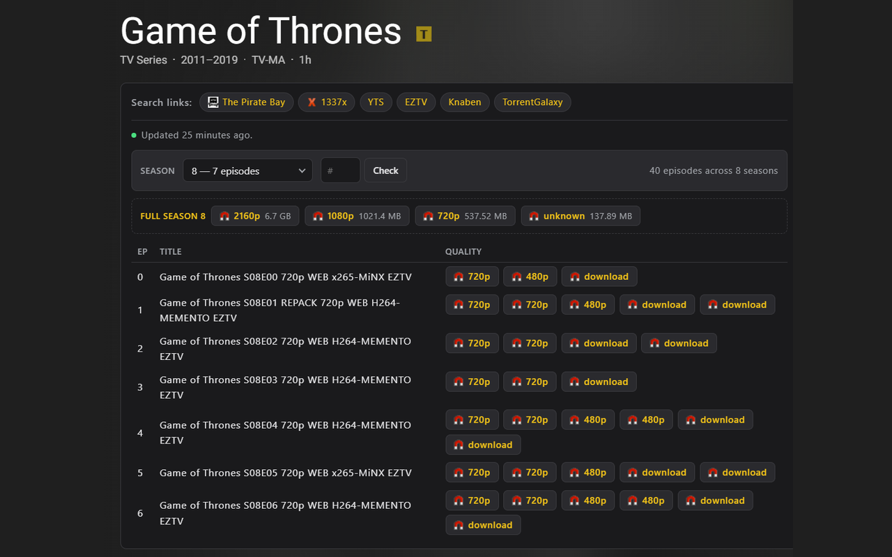Open the TorrentGalaxy search link

pyautogui.click(x=532, y=102)
